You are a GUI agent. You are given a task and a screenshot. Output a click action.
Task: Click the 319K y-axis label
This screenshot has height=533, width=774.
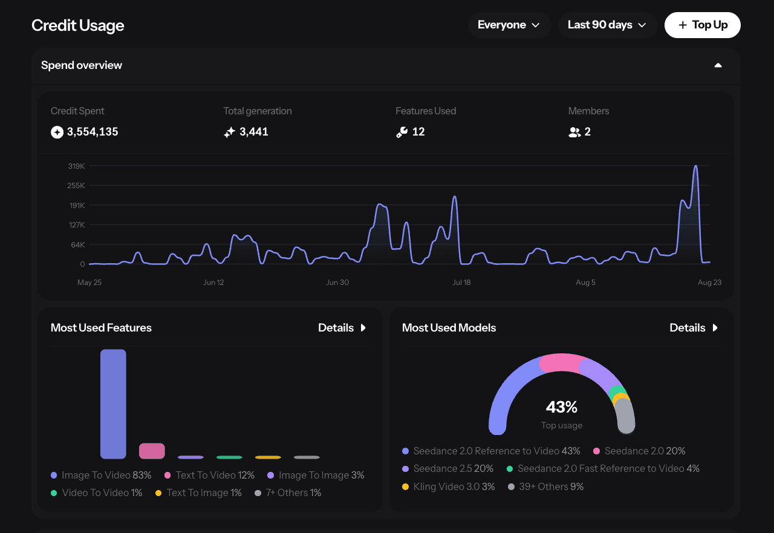(77, 166)
